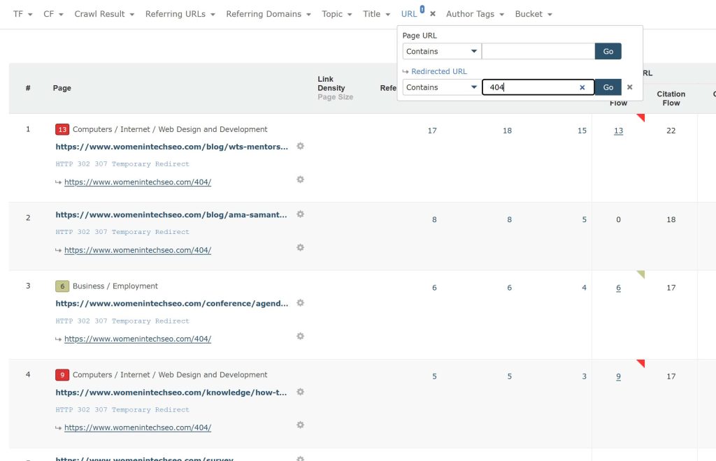Click the value 4 in row 3
Screen dimensions: 716x461
tap(584, 288)
